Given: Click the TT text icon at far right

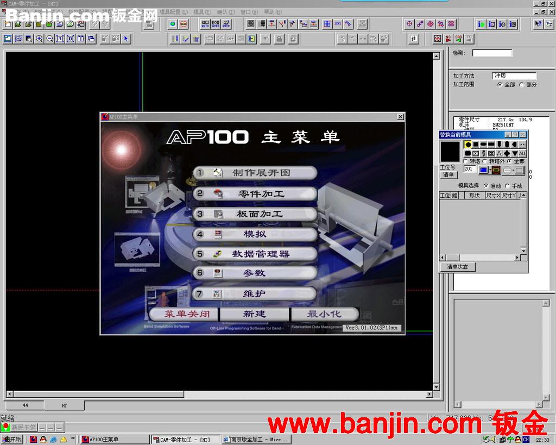Looking at the screenshot, I should (x=549, y=24).
